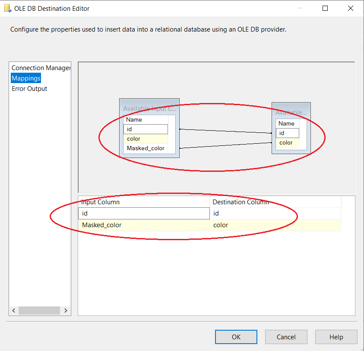The width and height of the screenshot is (364, 351).
Task: Click the OLE DB Destination Editor title icon
Action: [x=7, y=8]
